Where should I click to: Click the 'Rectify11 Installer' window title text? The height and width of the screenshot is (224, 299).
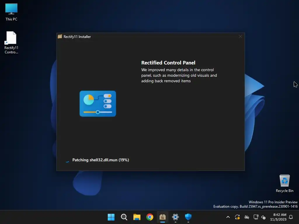[77, 37]
